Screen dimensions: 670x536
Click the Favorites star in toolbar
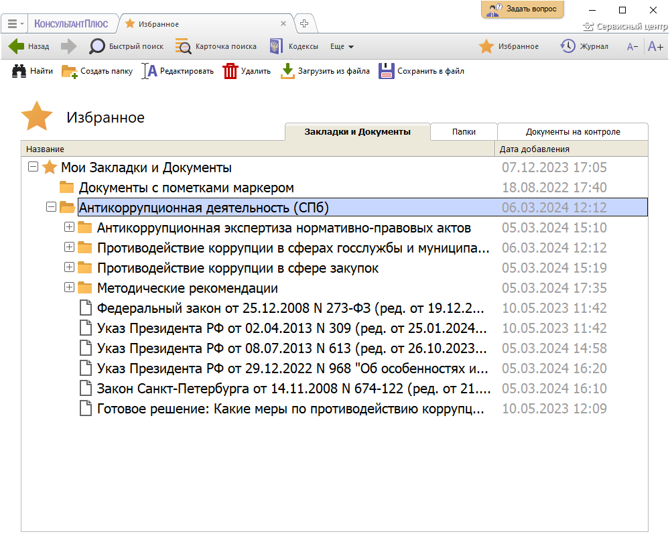click(486, 46)
